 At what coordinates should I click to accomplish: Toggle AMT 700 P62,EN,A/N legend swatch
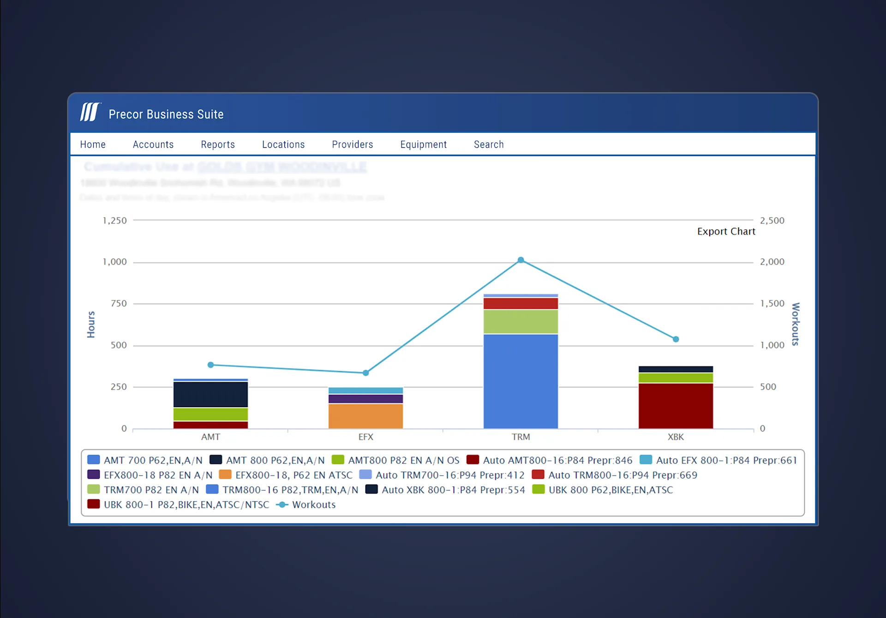[93, 460]
